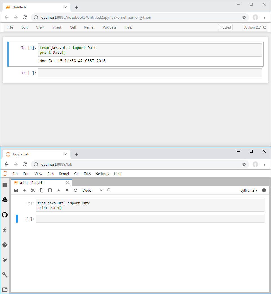
Task: Open the cell tools wrench panel
Action: (5, 275)
